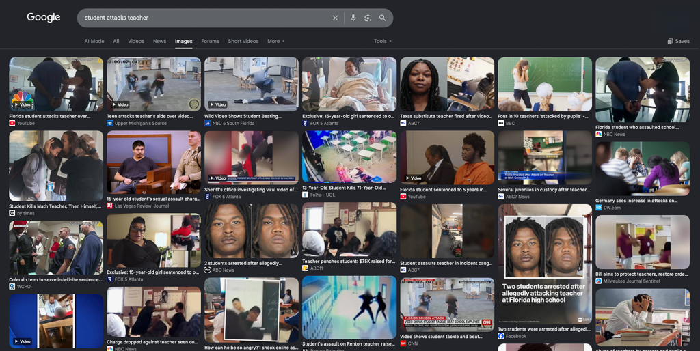Viewport: 700px width, 351px height.
Task: Click WCPO favicon under Colerain teen
Action: click(12, 286)
